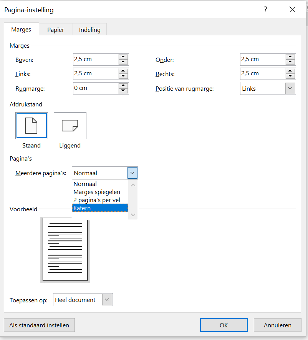Increase the Rugmarge value
Screen dimensions: 308x340
tap(123, 86)
